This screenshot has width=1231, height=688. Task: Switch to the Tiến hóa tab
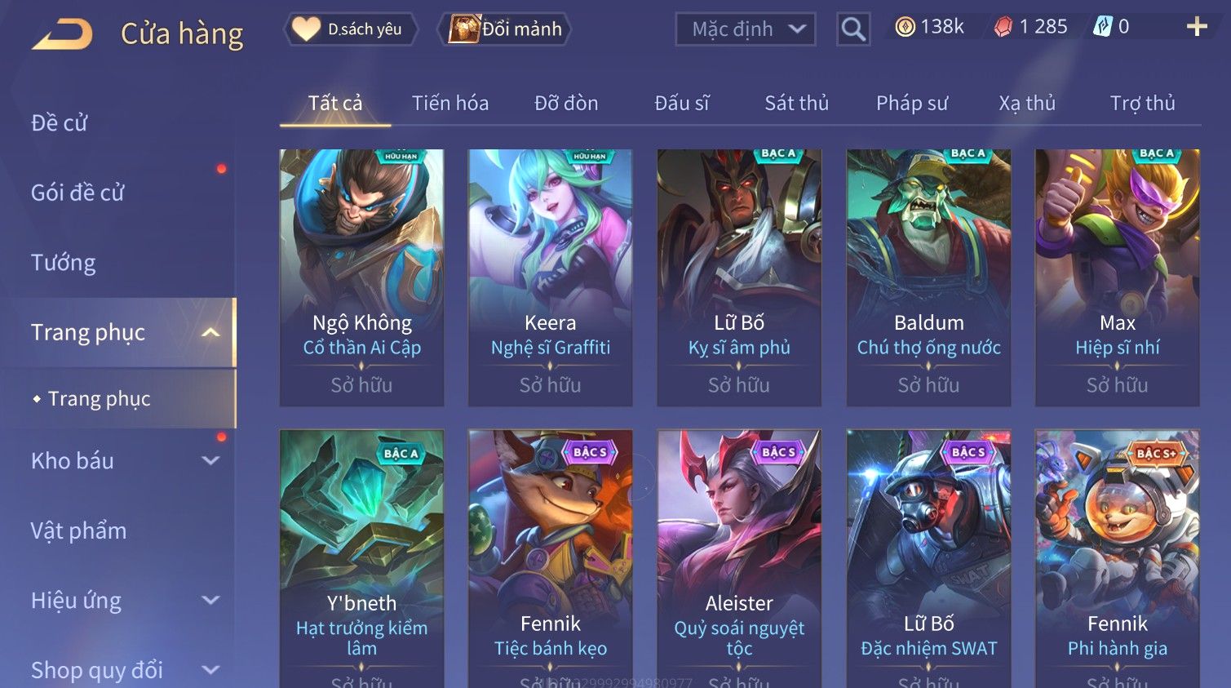click(x=450, y=103)
